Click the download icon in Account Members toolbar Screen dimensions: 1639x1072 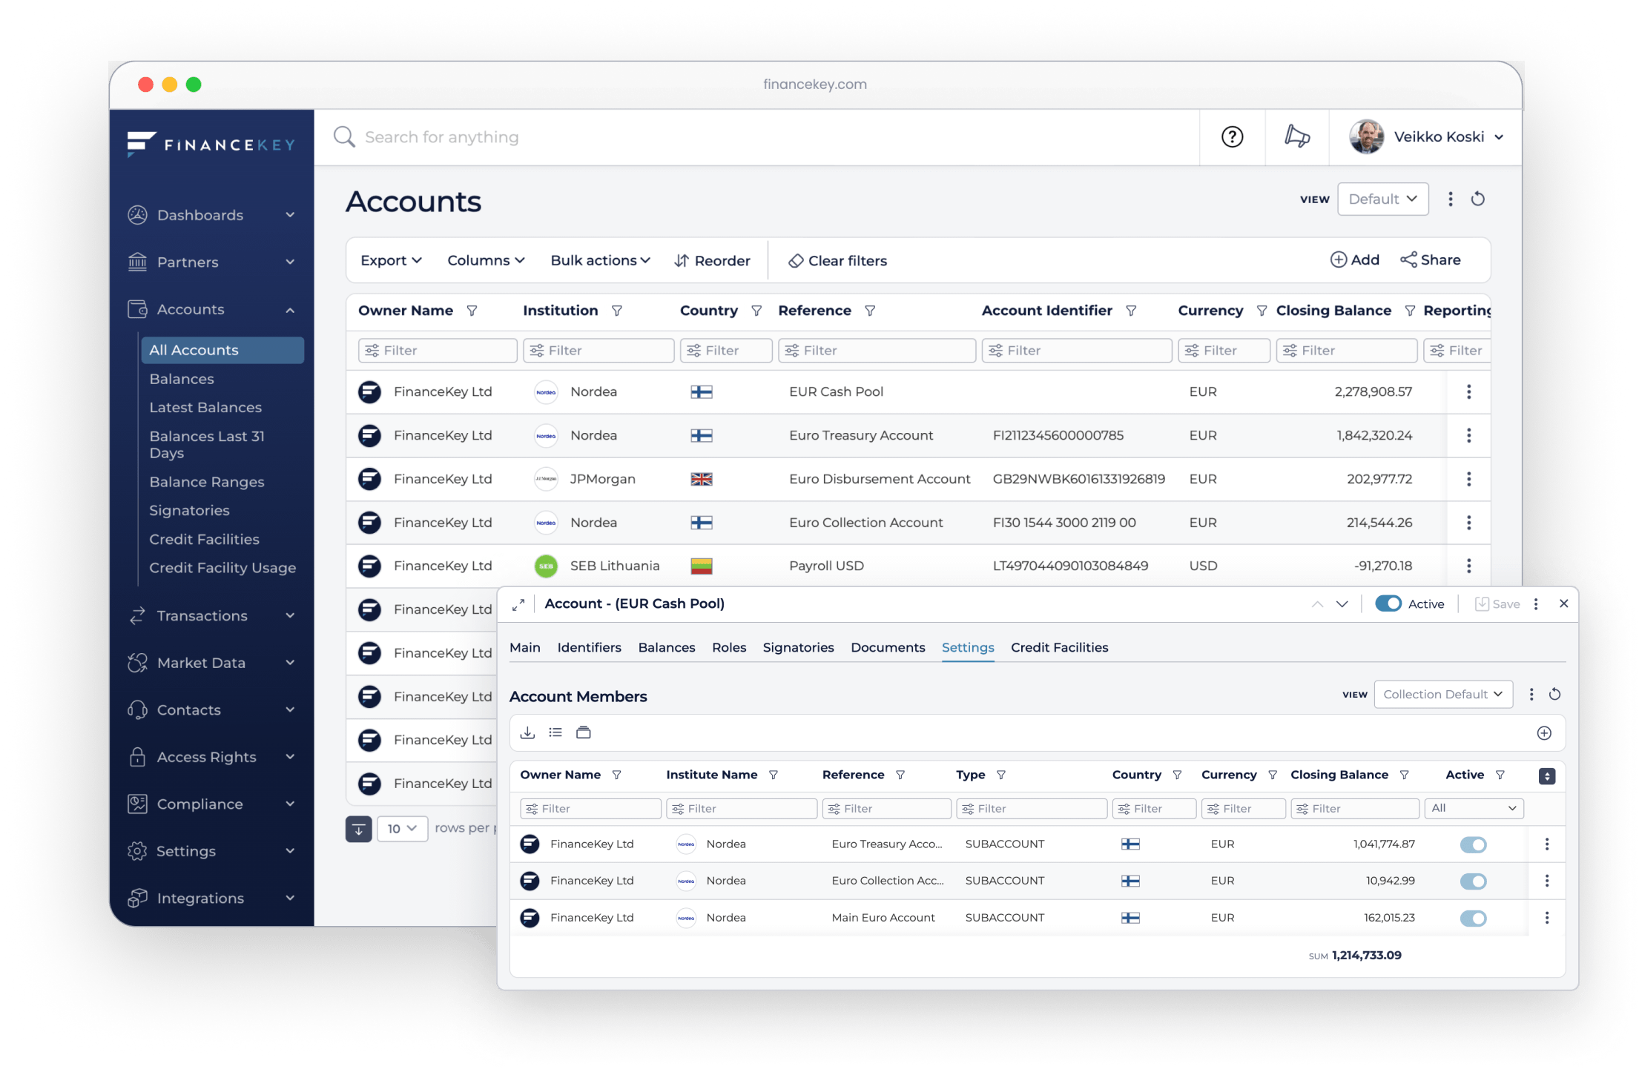[x=527, y=732]
